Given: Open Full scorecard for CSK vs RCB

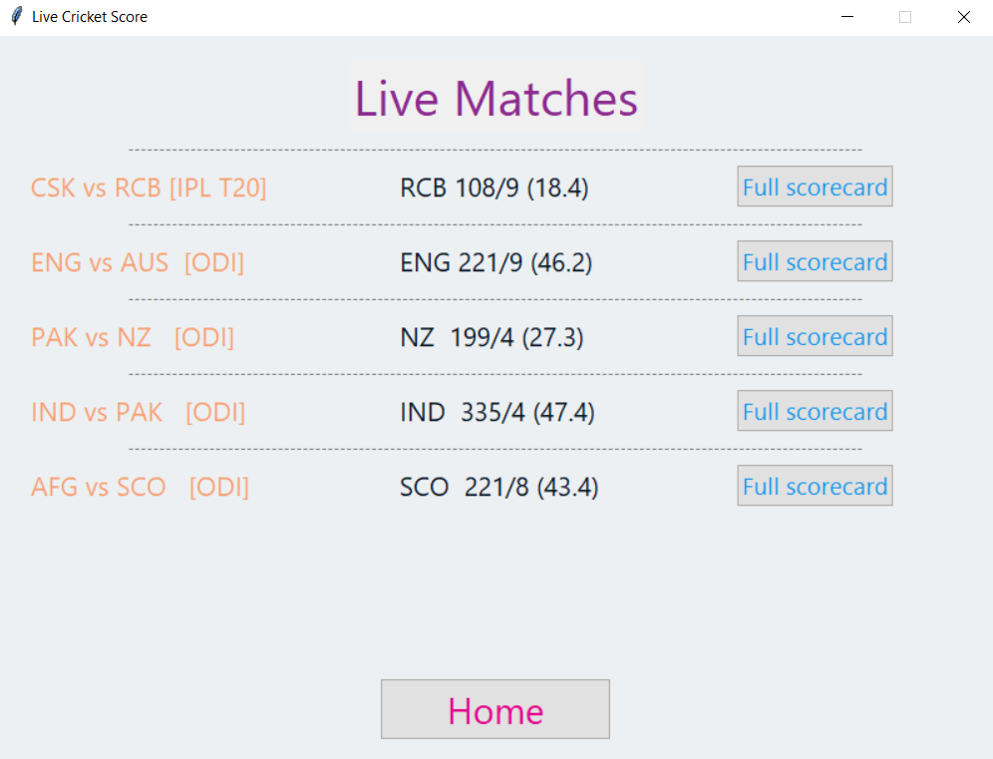Looking at the screenshot, I should pyautogui.click(x=815, y=187).
